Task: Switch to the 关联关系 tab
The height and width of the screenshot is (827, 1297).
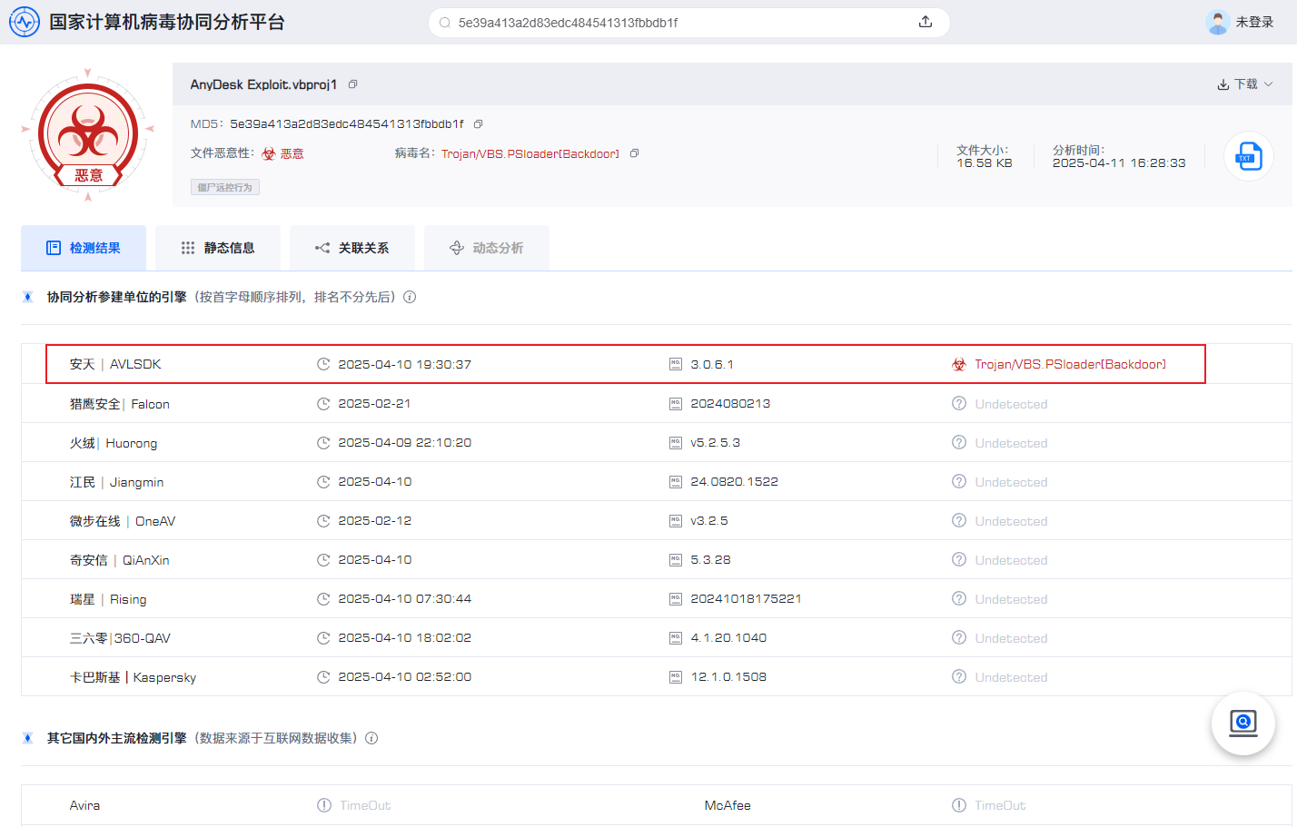Action: point(352,248)
